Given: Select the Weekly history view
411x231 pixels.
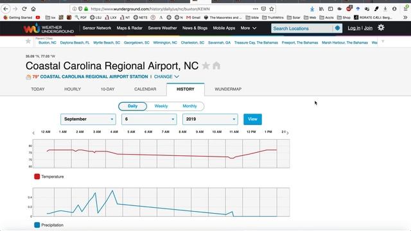Looking at the screenshot, I should (x=161, y=106).
